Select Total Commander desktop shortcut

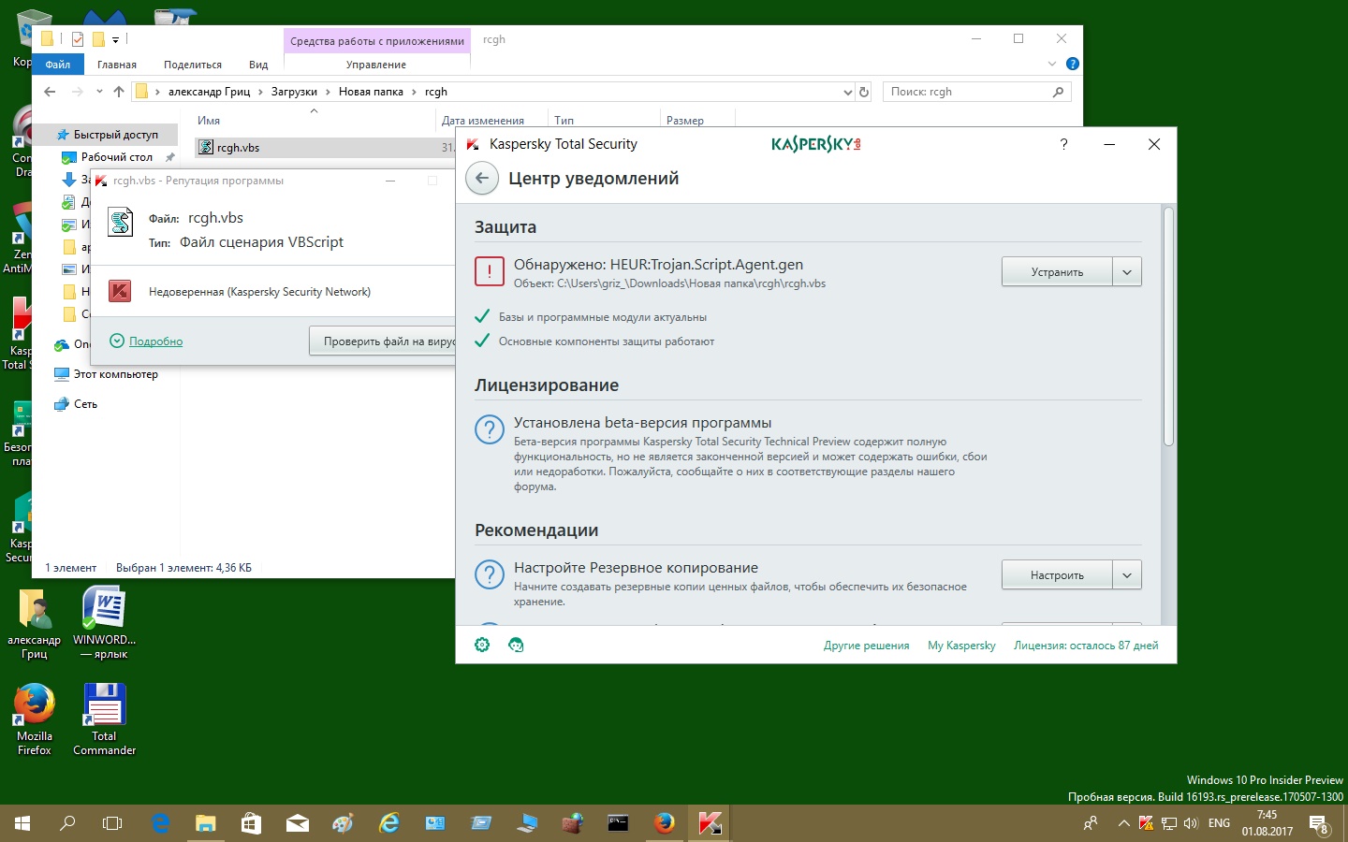tap(104, 719)
